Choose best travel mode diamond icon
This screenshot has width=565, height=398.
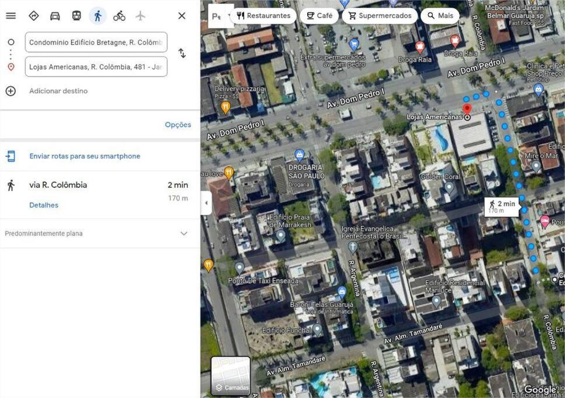[x=33, y=16]
